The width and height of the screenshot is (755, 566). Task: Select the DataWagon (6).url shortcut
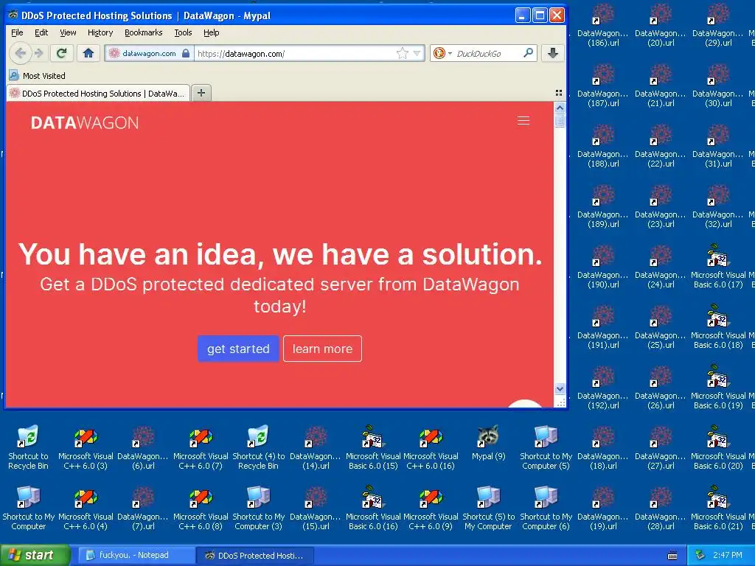click(143, 447)
